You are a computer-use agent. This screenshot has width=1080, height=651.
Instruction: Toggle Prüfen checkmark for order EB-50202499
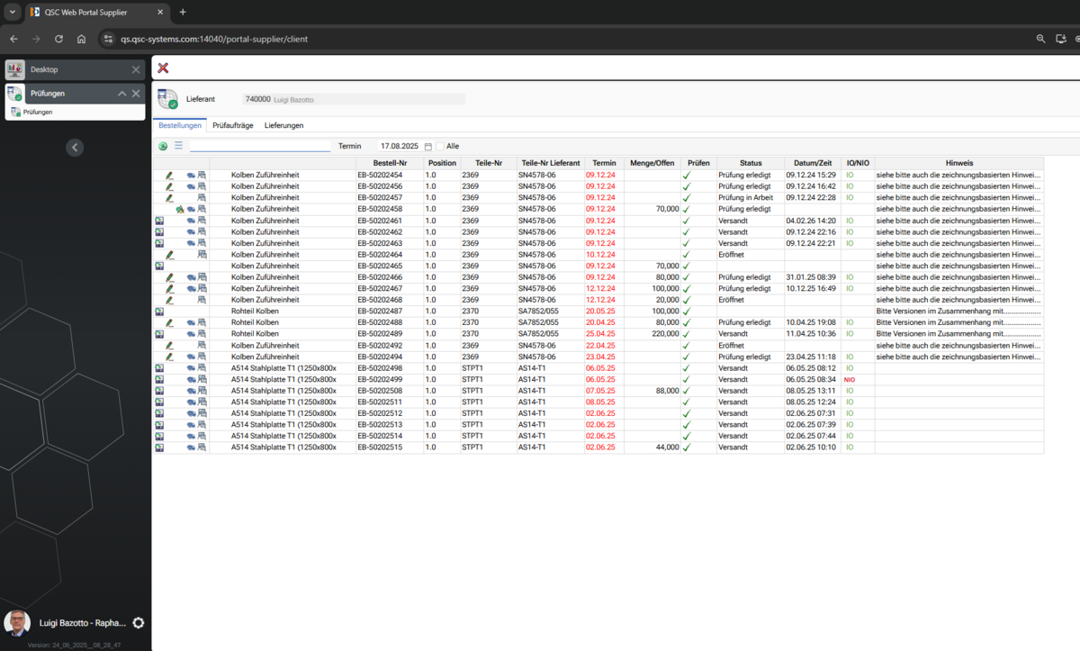coord(687,379)
